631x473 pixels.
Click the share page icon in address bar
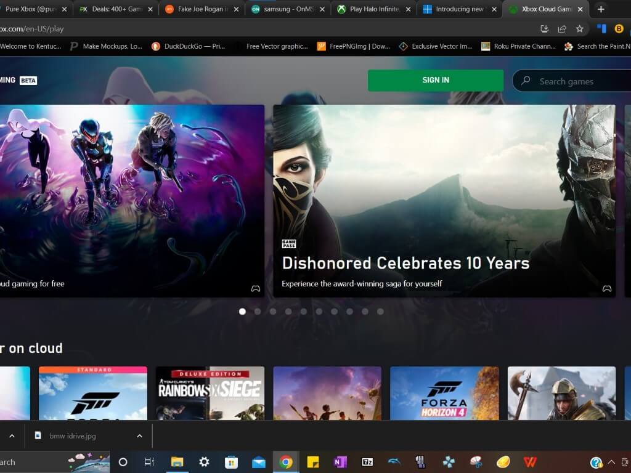point(562,28)
